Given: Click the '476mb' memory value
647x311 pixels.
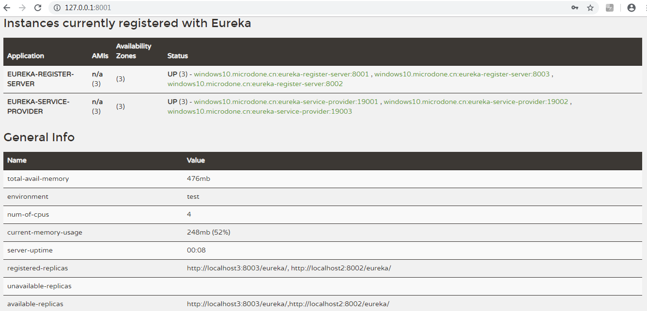Looking at the screenshot, I should [x=199, y=178].
